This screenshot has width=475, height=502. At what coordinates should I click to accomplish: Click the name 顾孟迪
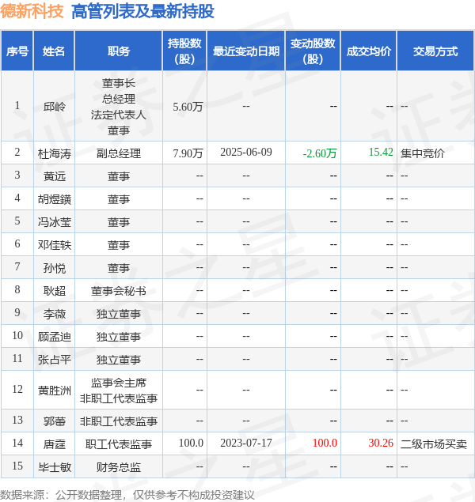click(x=54, y=337)
